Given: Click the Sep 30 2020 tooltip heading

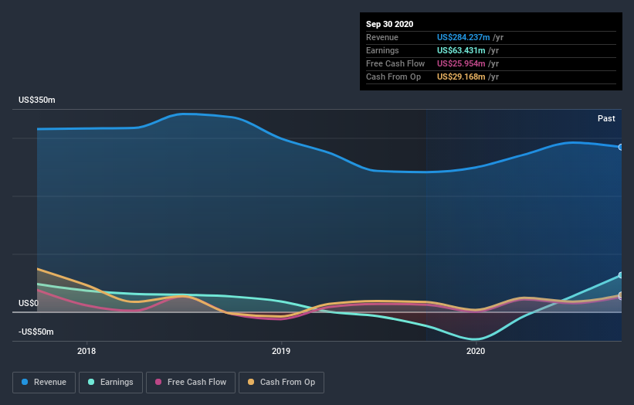Looking at the screenshot, I should click(x=390, y=24).
